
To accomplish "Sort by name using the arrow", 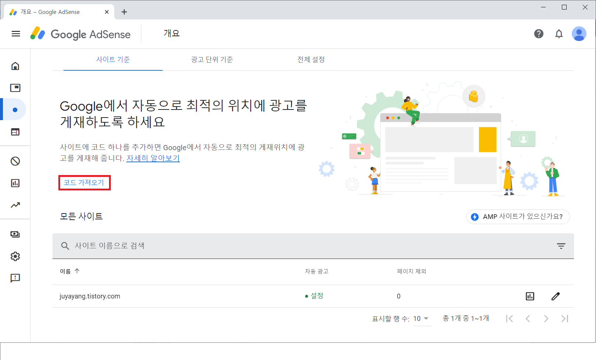I will pyautogui.click(x=77, y=271).
